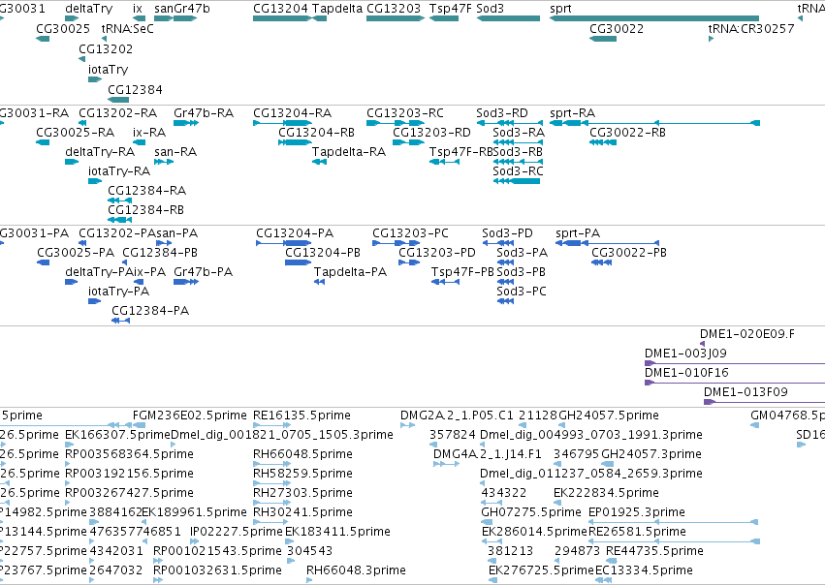825x585 pixels.
Task: Click EST FGM236E02.5prime
Action: coord(189,416)
